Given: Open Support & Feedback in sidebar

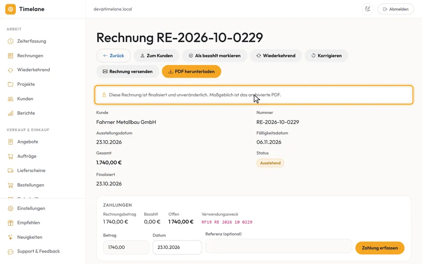Looking at the screenshot, I should [39, 251].
